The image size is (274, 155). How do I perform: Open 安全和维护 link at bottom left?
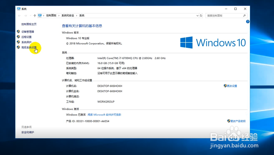tap(28, 132)
